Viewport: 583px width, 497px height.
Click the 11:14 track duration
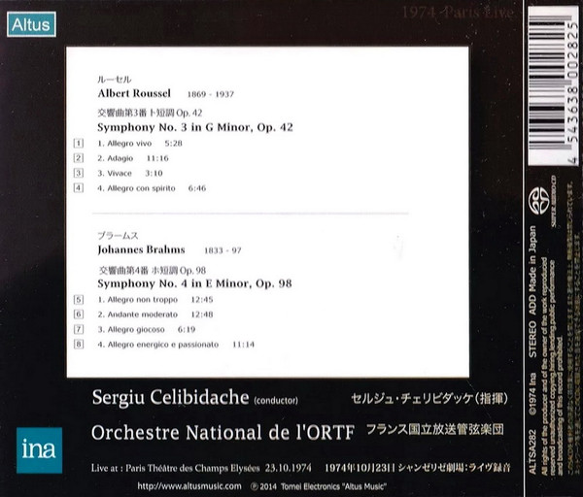[244, 345]
